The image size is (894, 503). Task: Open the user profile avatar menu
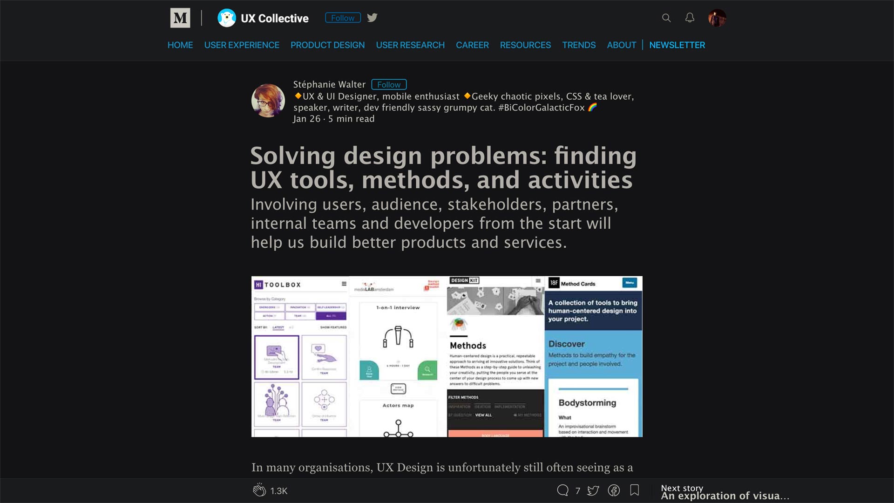coord(717,18)
